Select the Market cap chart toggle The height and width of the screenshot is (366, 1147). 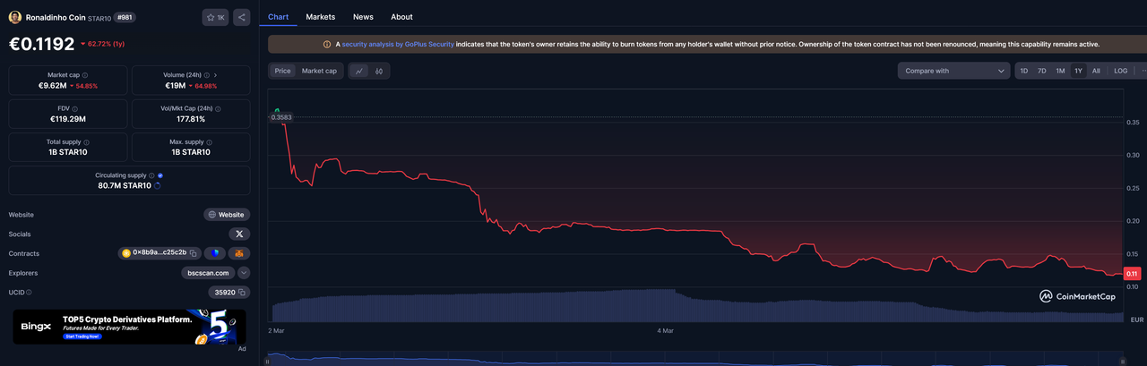(x=319, y=71)
